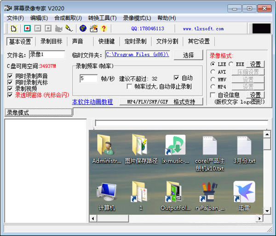Viewport: 276px width, 236px height.
Task: Switch to the 定时录制 tab
Action: tap(135, 41)
